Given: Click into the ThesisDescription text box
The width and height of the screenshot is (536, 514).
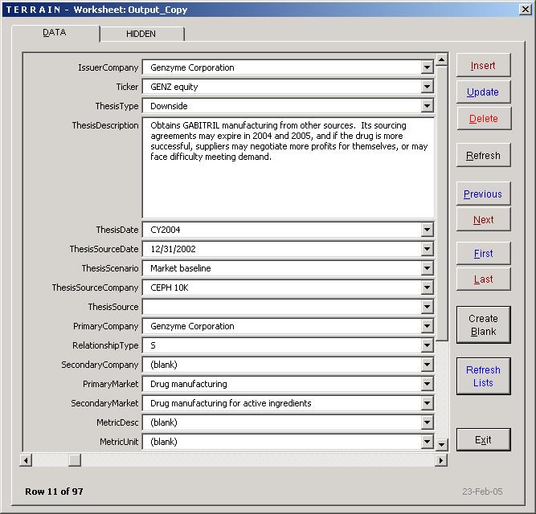Looking at the screenshot, I should [288, 168].
